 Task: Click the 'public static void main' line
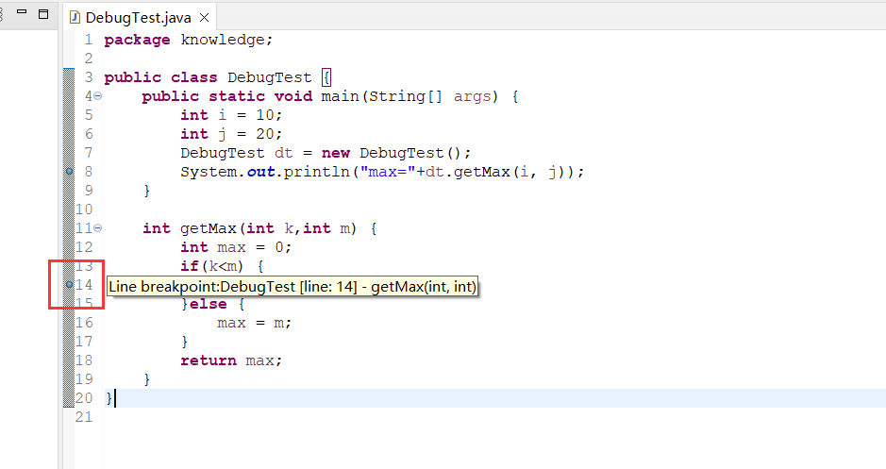330,96
